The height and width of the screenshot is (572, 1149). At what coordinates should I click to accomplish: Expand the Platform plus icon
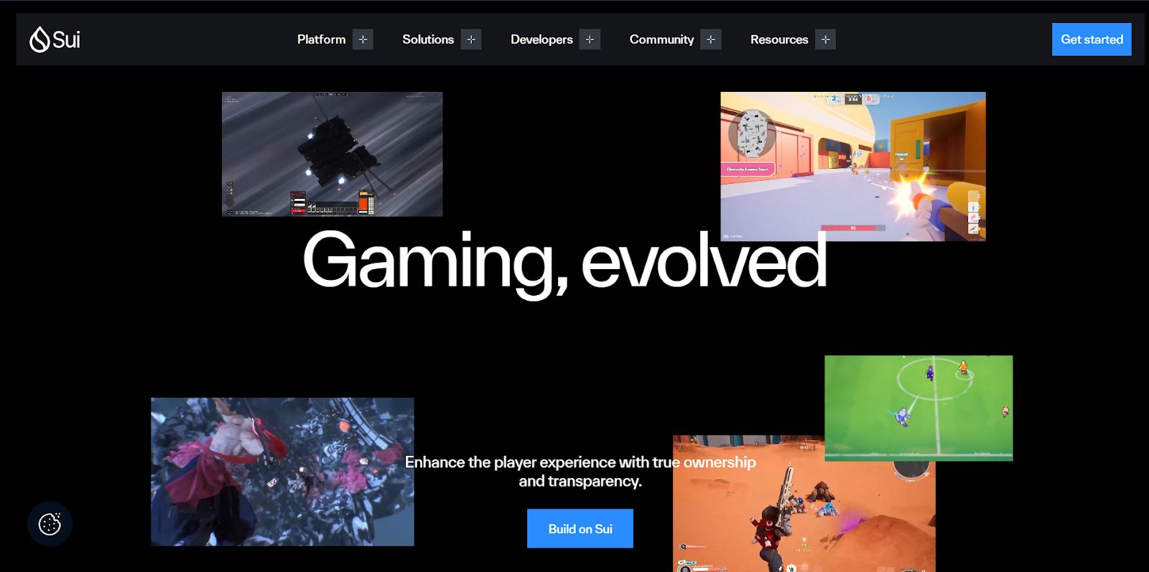click(x=363, y=39)
